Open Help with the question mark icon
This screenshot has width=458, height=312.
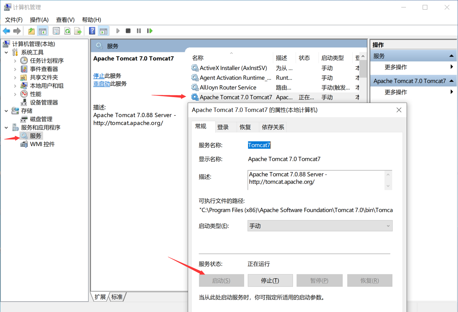pyautogui.click(x=92, y=31)
